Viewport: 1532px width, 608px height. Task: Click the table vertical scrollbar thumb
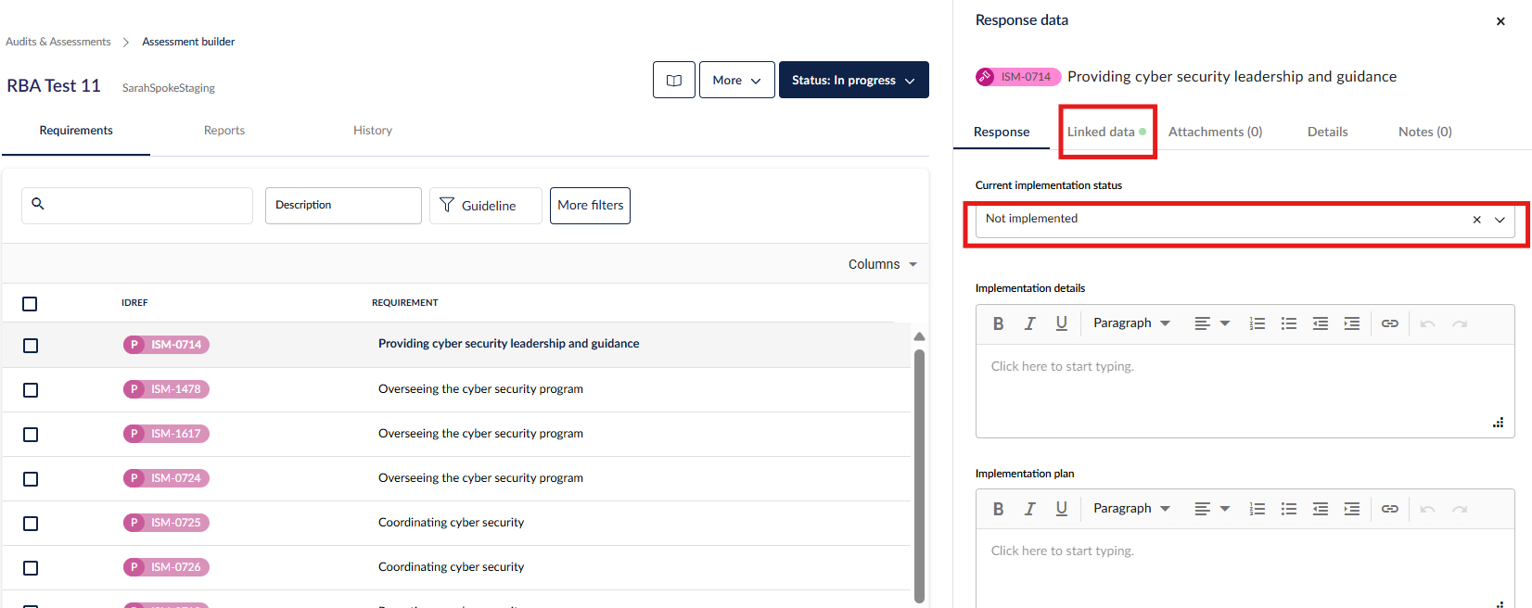point(919,475)
